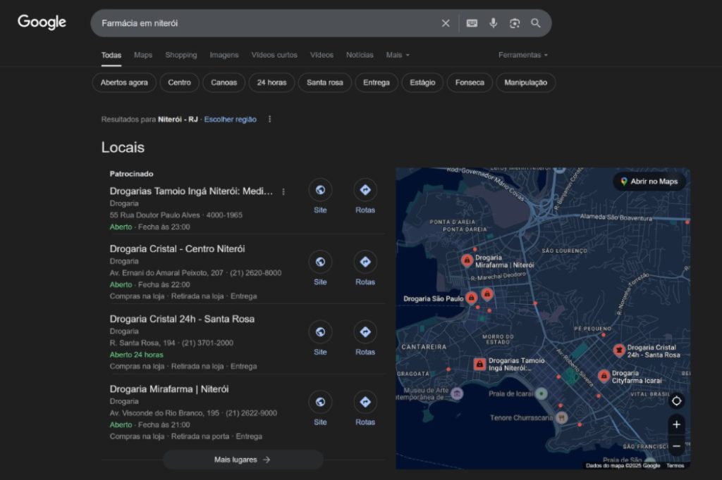Screen dimensions: 722x480
Task: Open three-dot options next to Escolher região
Action: click(269, 119)
